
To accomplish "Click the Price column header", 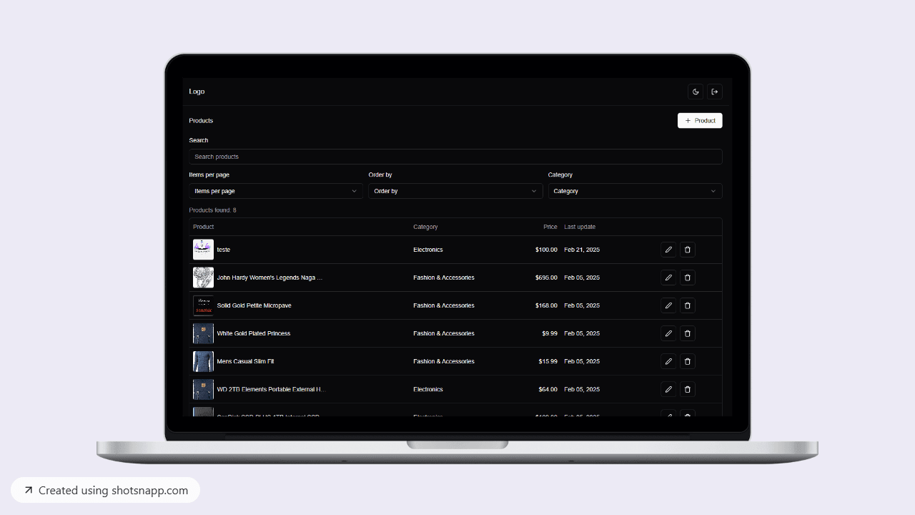I will [550, 227].
